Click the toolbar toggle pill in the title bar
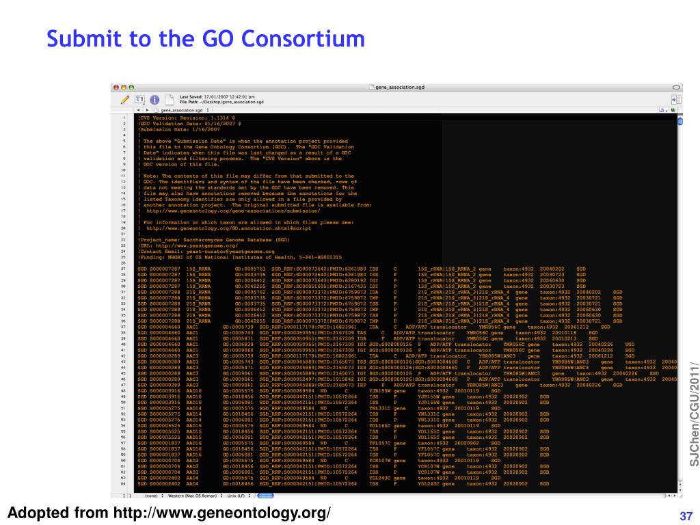This screenshot has height=525, width=700. pos(676,87)
